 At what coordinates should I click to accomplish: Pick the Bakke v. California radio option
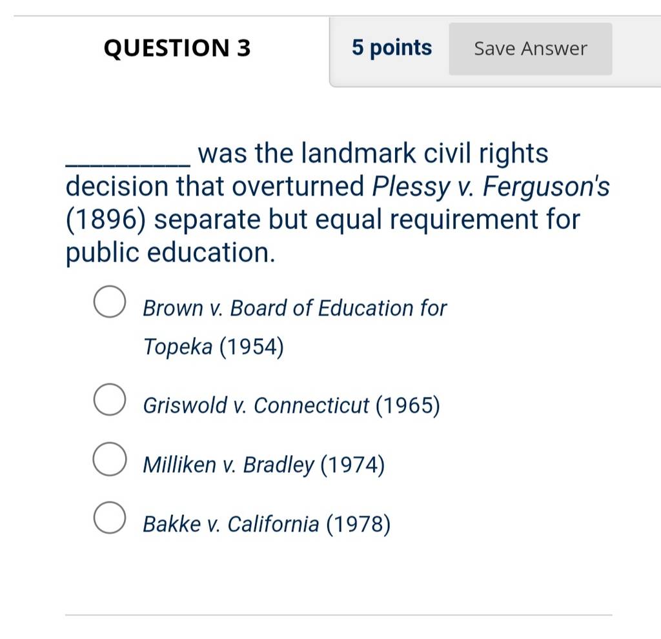pyautogui.click(x=110, y=518)
